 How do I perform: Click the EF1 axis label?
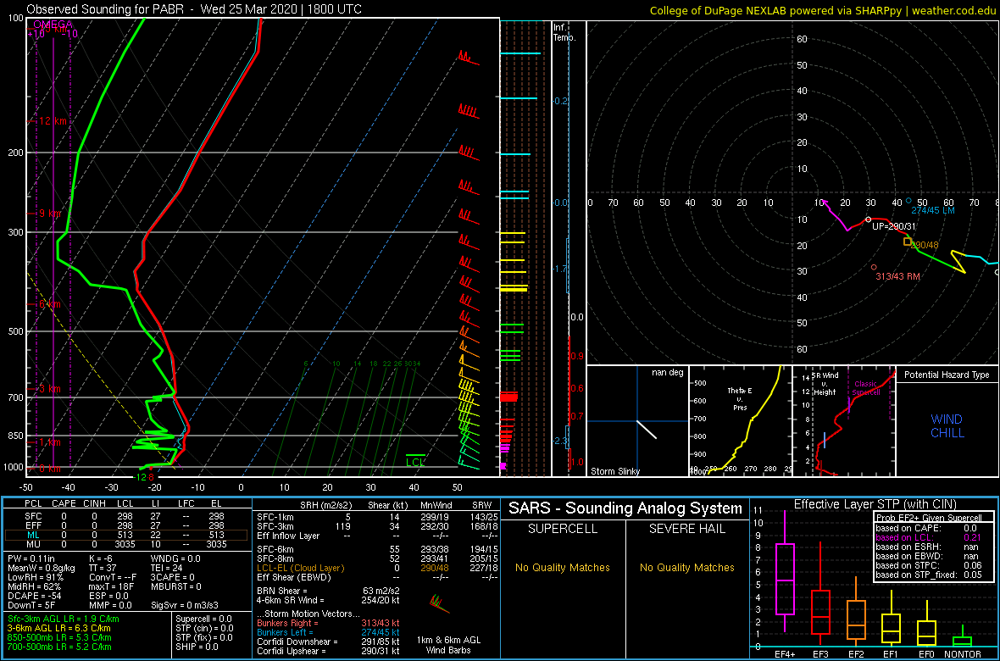click(x=891, y=654)
